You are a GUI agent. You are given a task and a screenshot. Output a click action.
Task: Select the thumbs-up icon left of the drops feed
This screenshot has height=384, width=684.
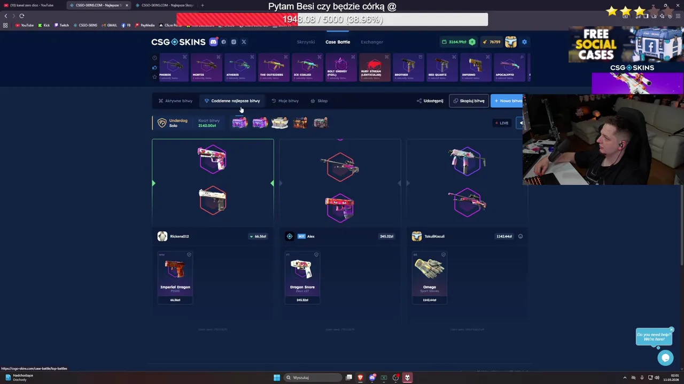click(x=154, y=67)
